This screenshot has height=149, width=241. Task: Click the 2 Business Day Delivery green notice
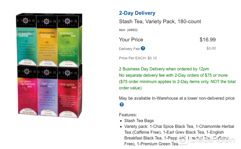[x=164, y=69]
